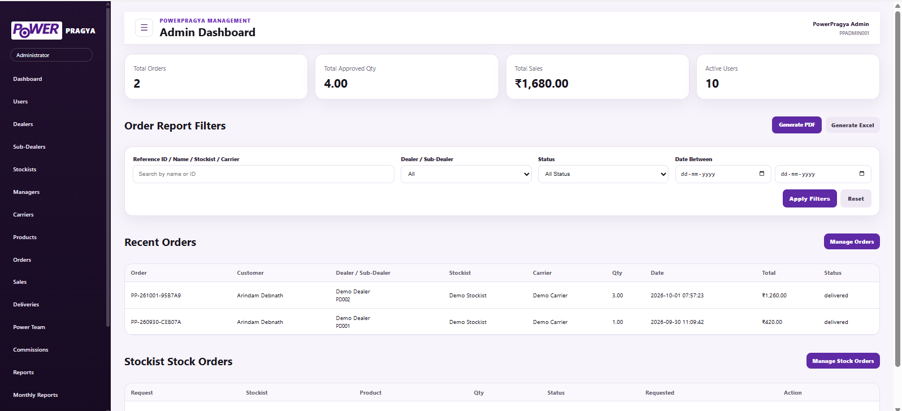The image size is (902, 411).
Task: Expand the All Status dropdown
Action: [603, 174]
